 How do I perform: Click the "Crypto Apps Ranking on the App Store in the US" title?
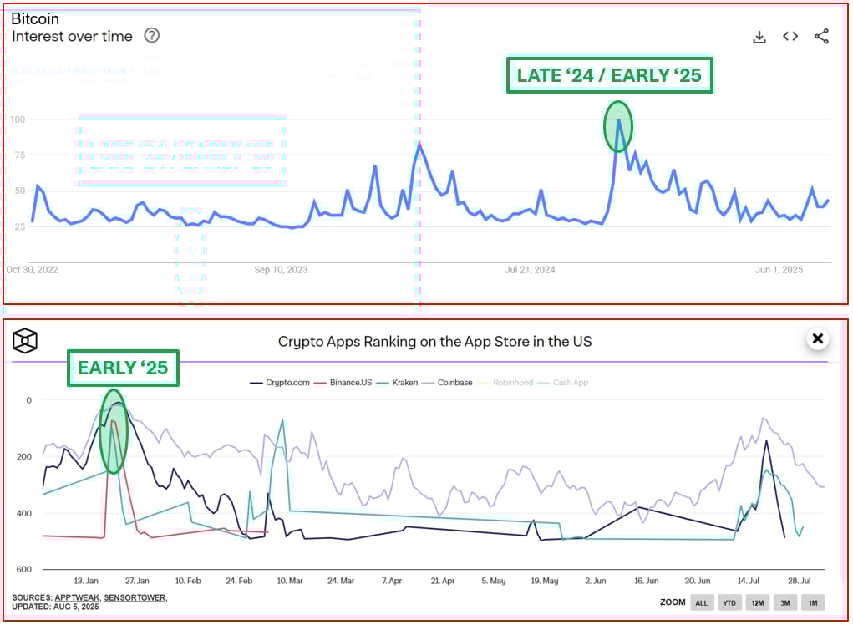pyautogui.click(x=434, y=342)
